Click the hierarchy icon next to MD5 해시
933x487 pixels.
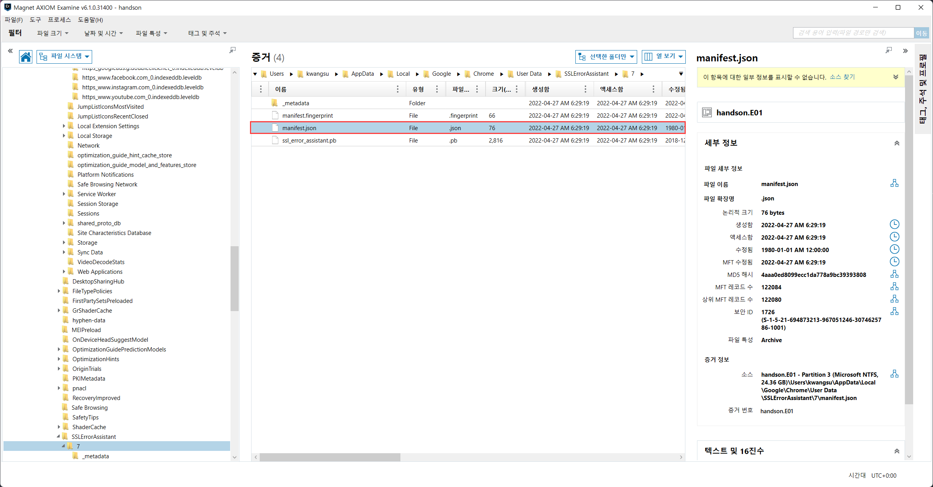click(895, 274)
